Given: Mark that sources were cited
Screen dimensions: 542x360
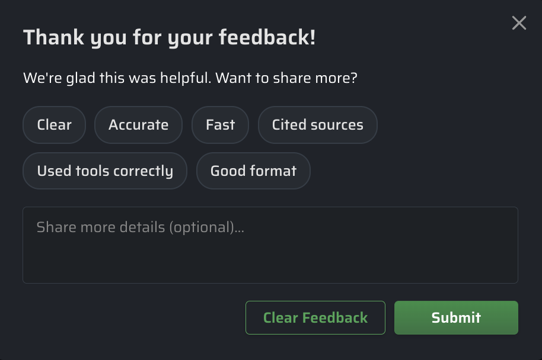Looking at the screenshot, I should click(317, 125).
